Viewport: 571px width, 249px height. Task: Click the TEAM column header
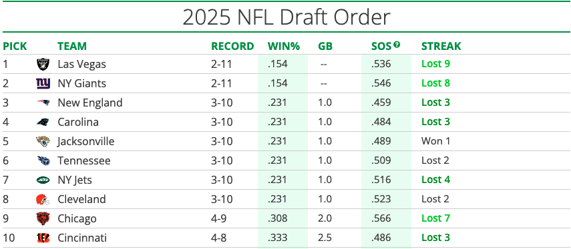point(72,47)
